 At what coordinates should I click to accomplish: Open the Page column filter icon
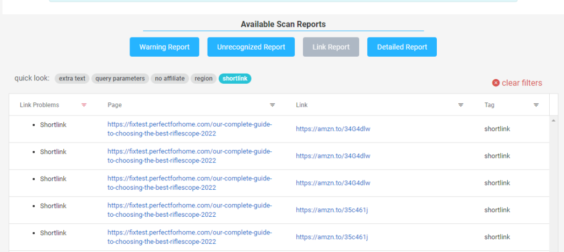coord(272,105)
